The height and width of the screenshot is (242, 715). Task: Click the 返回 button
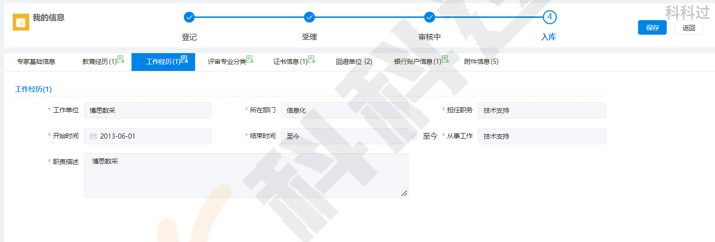pos(689,28)
